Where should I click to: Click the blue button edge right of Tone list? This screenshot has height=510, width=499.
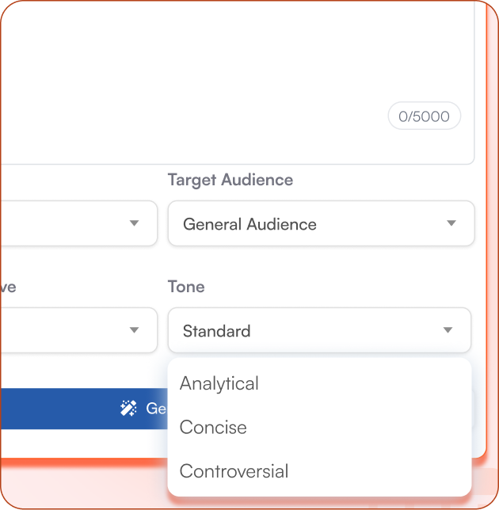tap(474, 409)
